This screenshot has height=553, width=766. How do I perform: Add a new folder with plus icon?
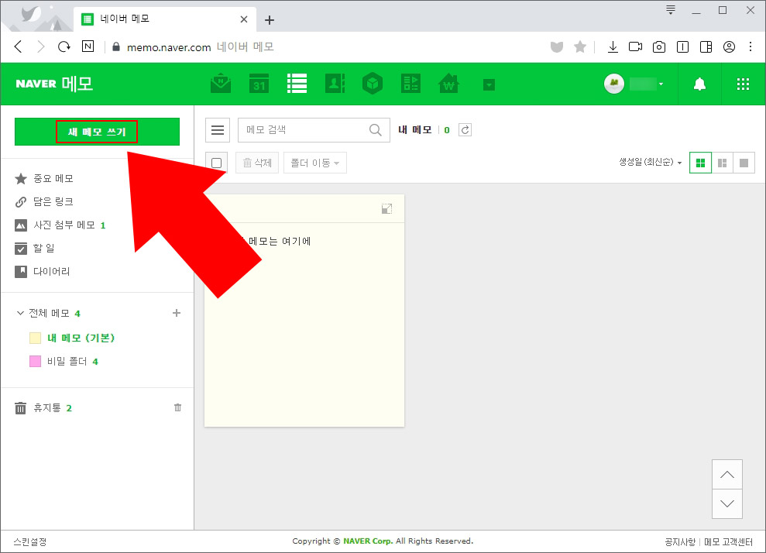pos(177,313)
